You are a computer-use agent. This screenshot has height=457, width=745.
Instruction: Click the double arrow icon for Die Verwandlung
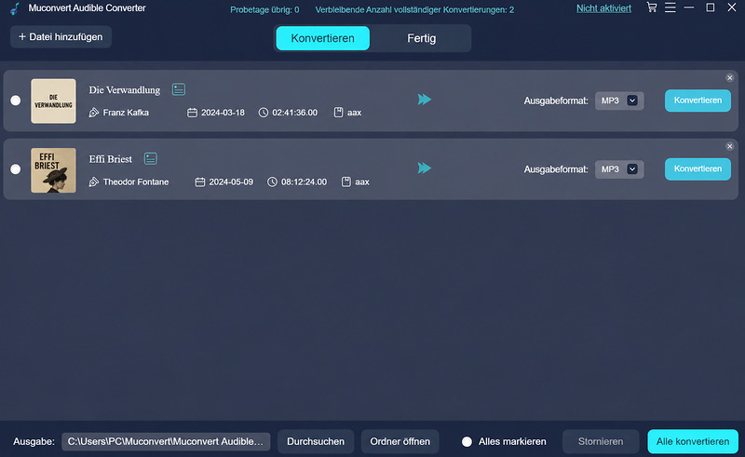tap(425, 100)
